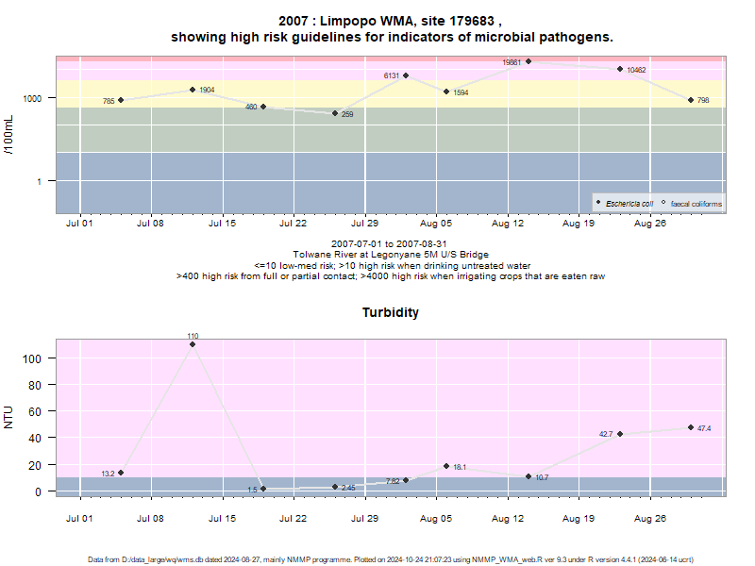Click the '1000' y-axis tick label
This screenshot has height=566, width=755.
(32, 99)
